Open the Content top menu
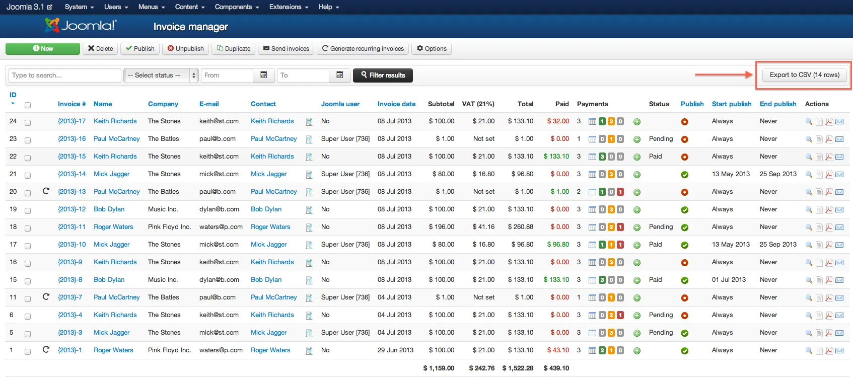853x380 pixels. coord(190,7)
